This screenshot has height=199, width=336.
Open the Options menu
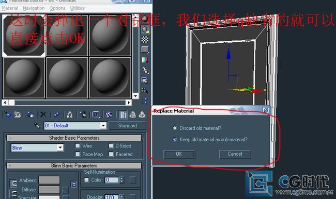(x=57, y=8)
